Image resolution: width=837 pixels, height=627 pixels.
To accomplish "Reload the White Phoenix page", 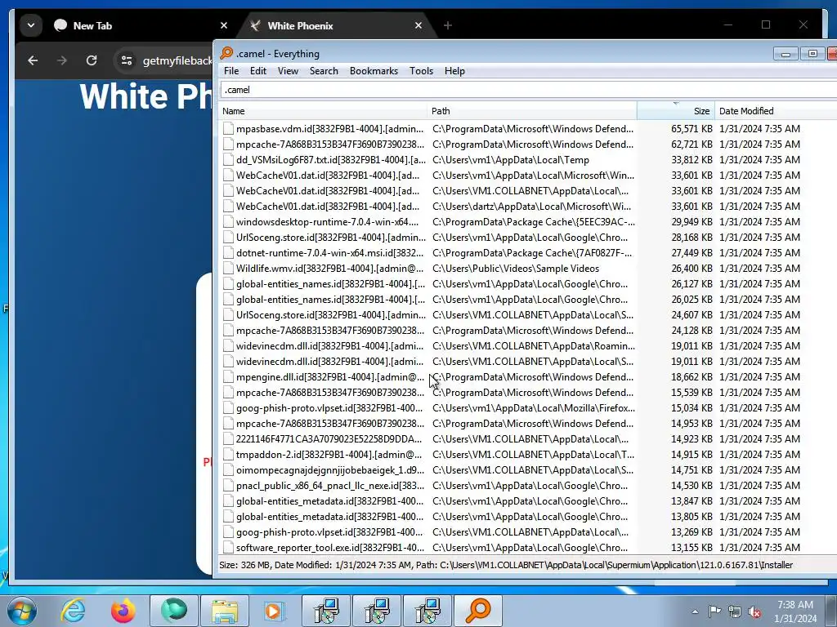I will 92,60.
